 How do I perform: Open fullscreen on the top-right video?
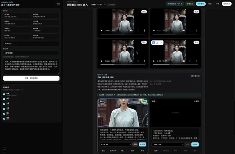[x=190, y=30]
